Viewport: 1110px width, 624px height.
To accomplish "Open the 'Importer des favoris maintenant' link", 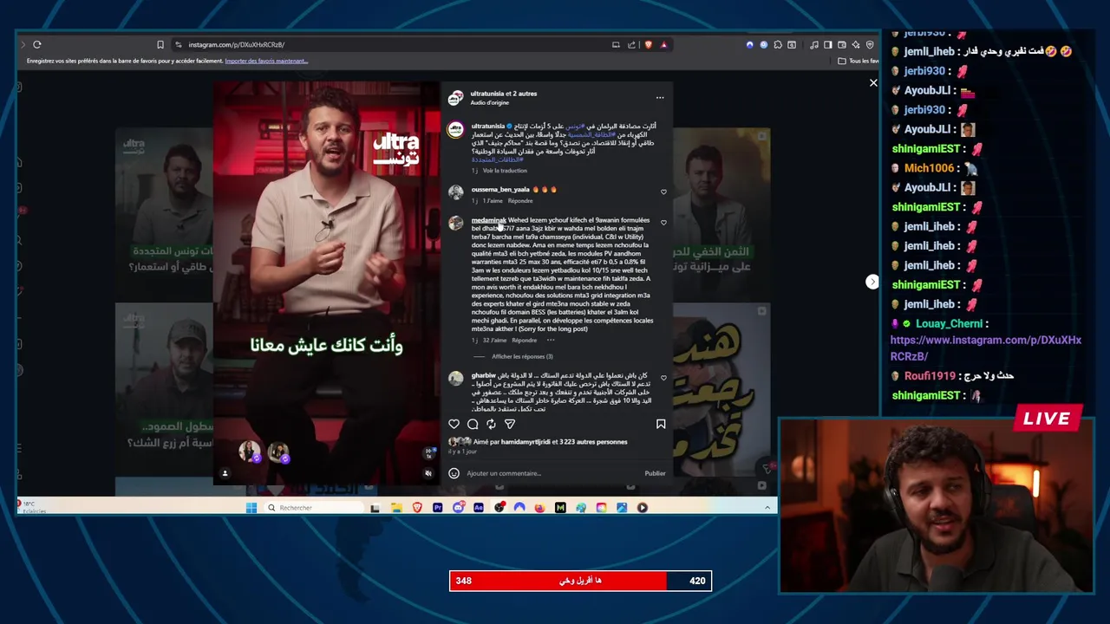I will coord(266,61).
